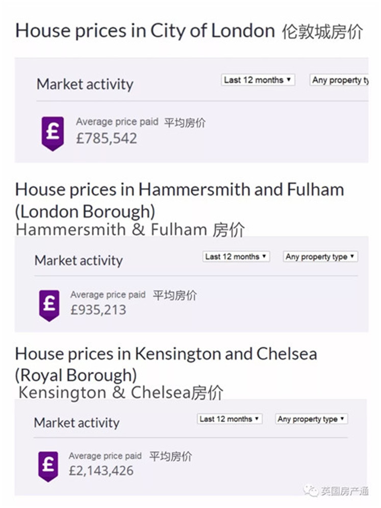Click the 伦敦城房价 Chinese title text

tap(322, 32)
